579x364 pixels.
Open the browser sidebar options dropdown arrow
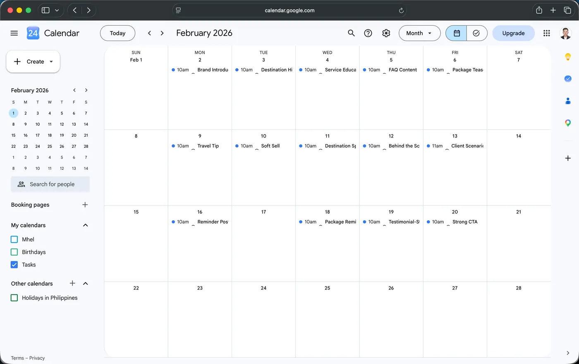[57, 10]
